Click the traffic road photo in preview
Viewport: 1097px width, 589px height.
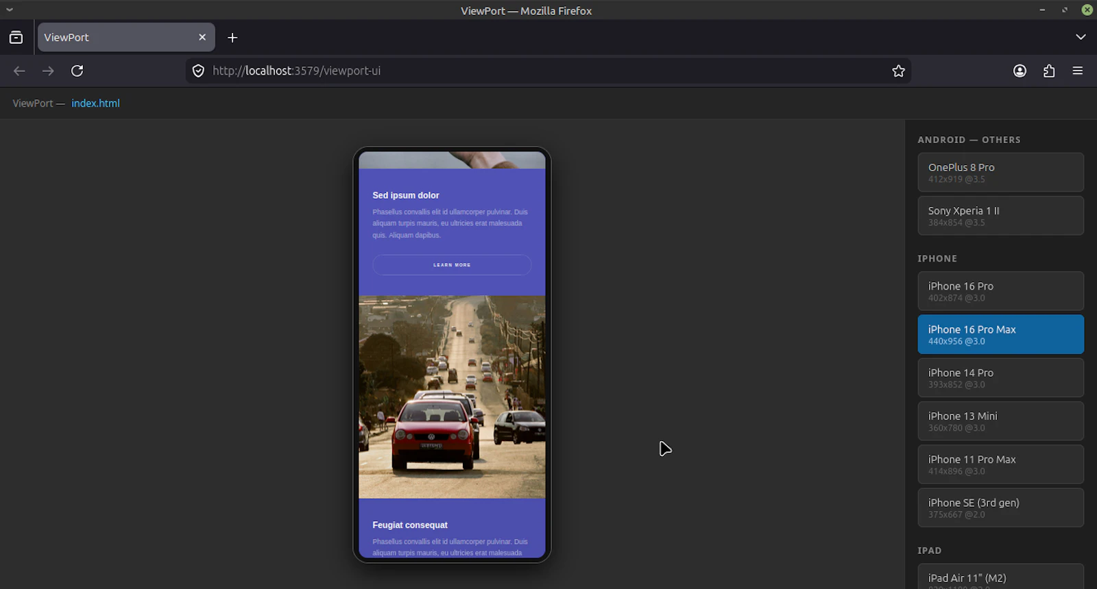click(452, 397)
